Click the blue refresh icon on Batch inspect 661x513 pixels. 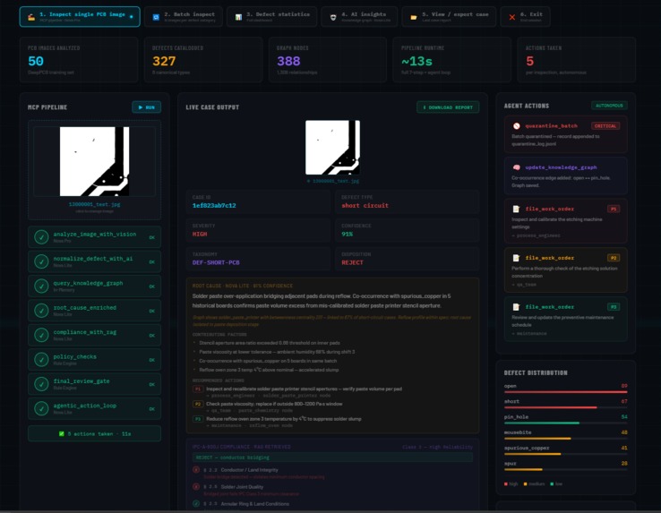point(156,17)
